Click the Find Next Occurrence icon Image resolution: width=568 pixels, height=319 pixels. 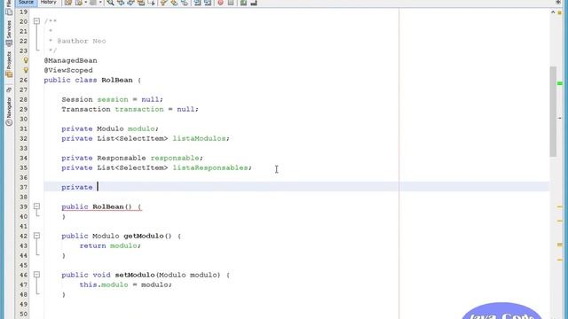[x=130, y=3]
